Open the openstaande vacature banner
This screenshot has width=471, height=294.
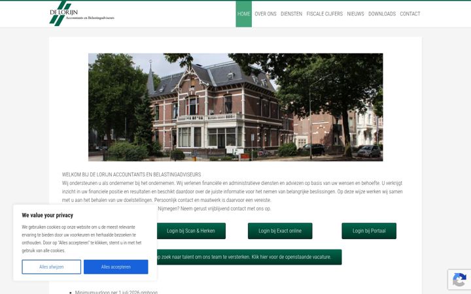(x=249, y=257)
